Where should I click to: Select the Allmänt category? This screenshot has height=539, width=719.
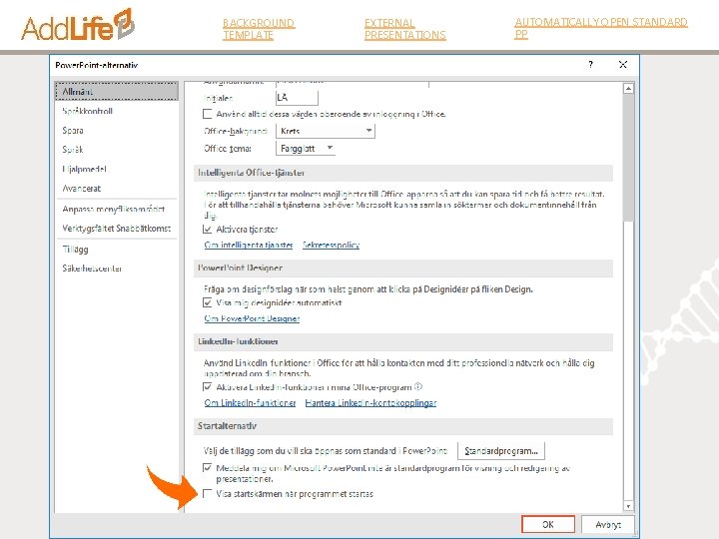[117, 91]
